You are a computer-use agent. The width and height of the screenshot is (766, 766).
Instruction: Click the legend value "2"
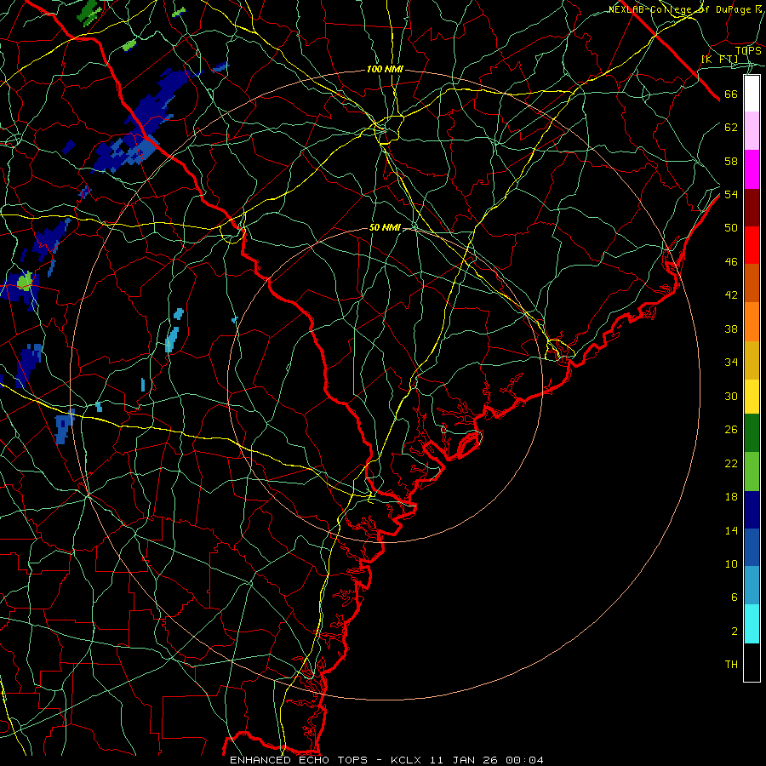tap(734, 632)
